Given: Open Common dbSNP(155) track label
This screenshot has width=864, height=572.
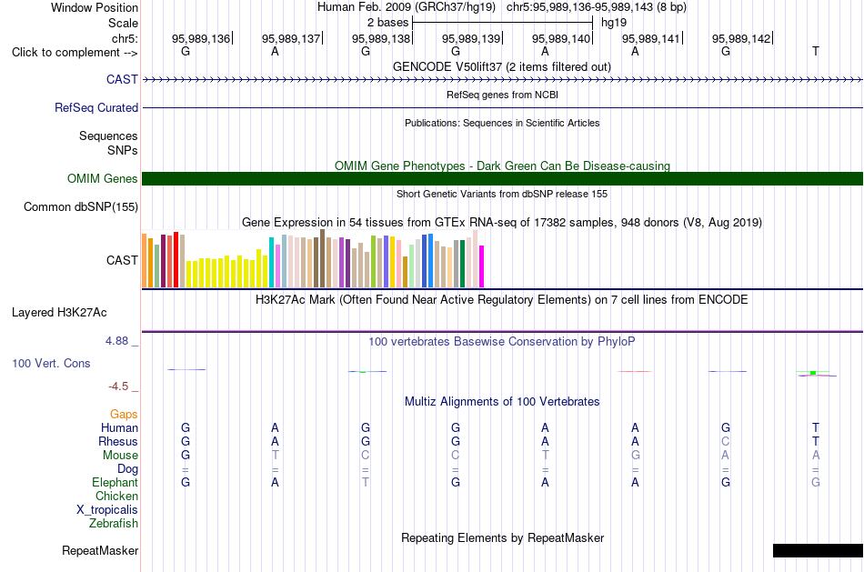Looking at the screenshot, I should pos(80,206).
